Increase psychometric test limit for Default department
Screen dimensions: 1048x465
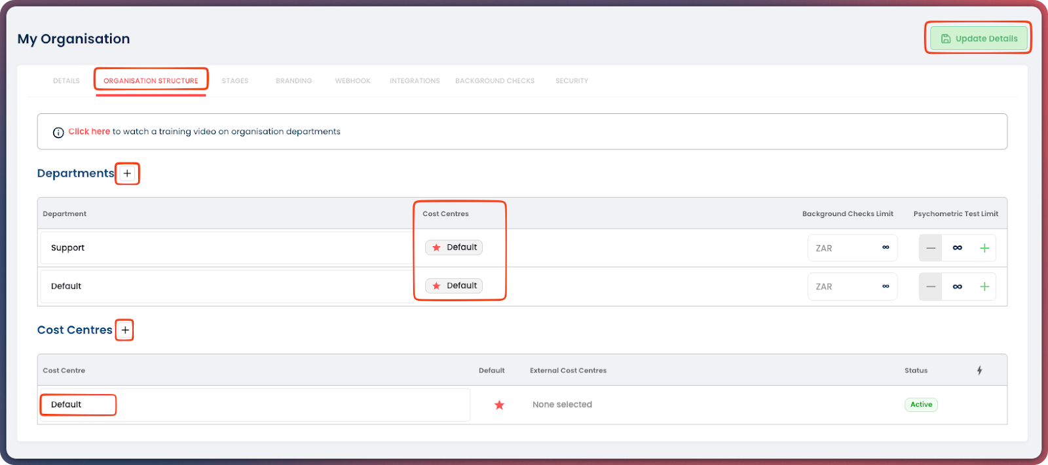point(984,287)
